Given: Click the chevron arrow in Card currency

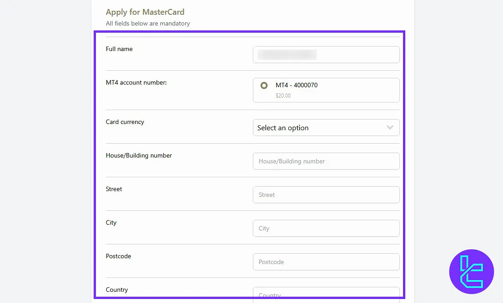Looking at the screenshot, I should coord(390,128).
